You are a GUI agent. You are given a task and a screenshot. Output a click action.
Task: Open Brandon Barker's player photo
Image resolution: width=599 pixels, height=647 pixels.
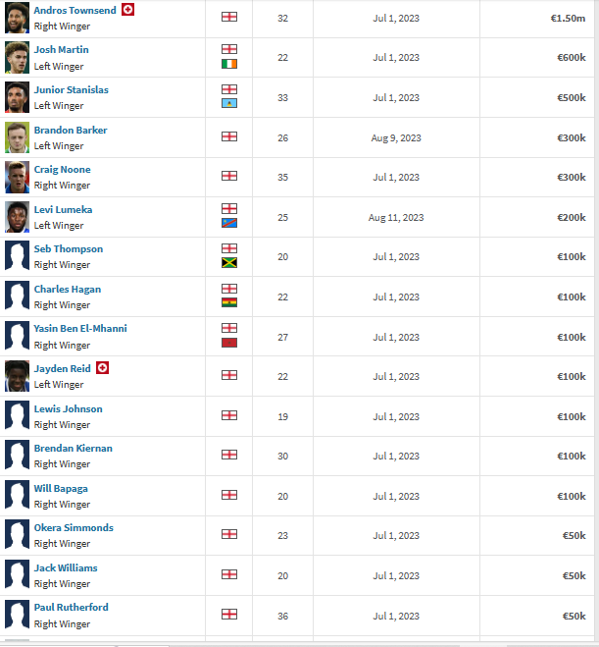point(17,137)
